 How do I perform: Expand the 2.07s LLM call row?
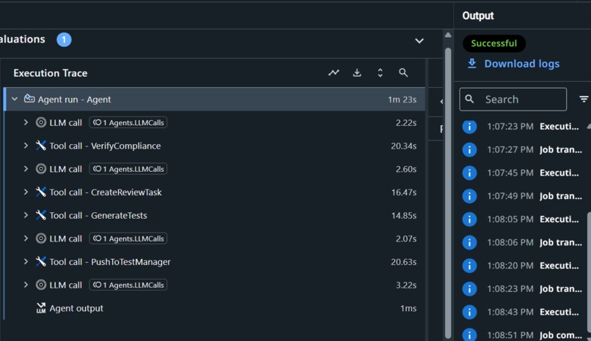click(x=26, y=239)
